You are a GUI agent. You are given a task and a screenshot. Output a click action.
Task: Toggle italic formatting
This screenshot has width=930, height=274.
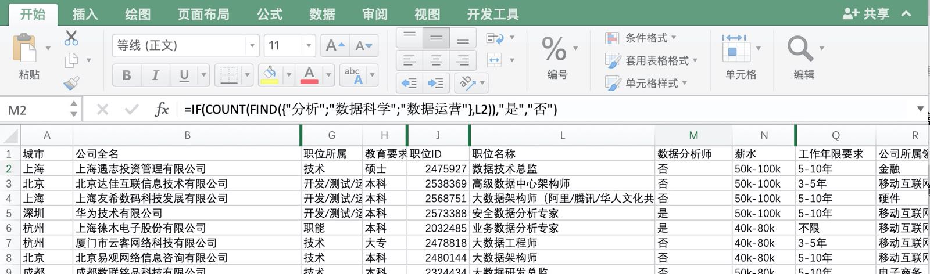[155, 75]
